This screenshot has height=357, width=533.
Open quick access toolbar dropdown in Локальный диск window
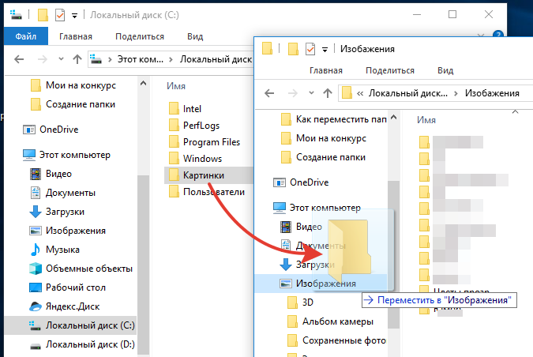[x=74, y=16]
